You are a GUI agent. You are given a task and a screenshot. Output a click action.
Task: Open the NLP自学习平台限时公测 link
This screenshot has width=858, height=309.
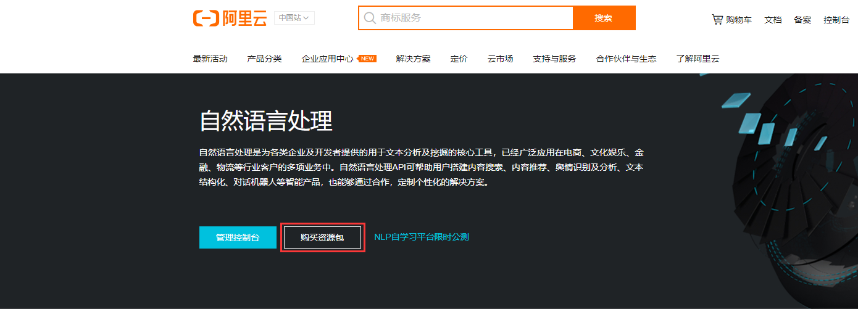421,237
